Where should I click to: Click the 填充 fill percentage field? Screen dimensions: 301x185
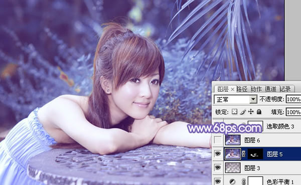tap(293, 112)
